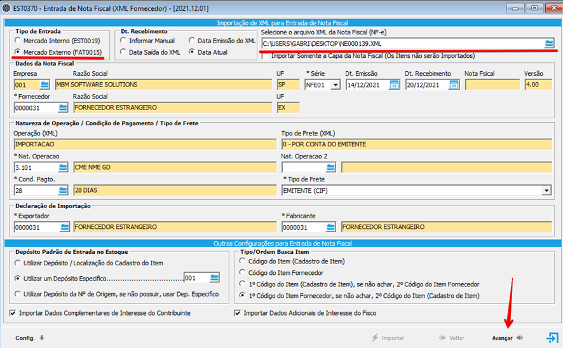The width and height of the screenshot is (563, 348).
Task: Open lookup icon for Nat. Operacao 3.101
Action: coord(63,167)
